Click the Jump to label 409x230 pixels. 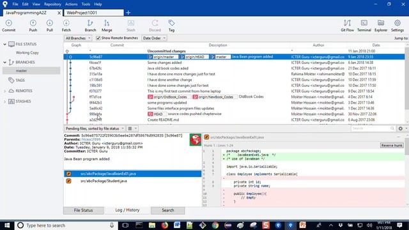coord(401,38)
